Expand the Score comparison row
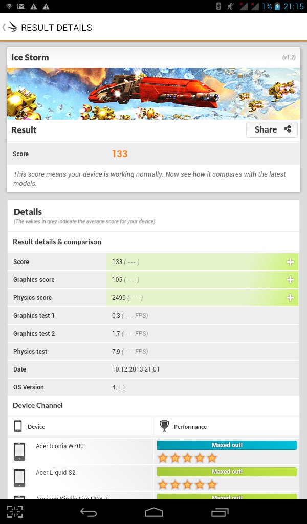The width and height of the screenshot is (307, 524). point(290,262)
